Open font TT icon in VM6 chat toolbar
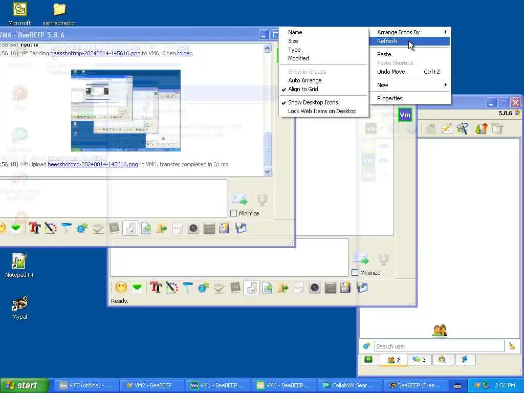Image resolution: width=524 pixels, height=393 pixels. pos(35,228)
